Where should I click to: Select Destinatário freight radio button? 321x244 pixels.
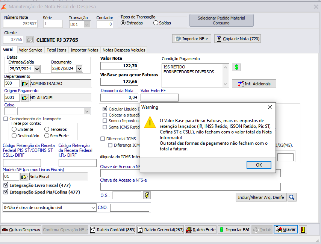coord(14,135)
